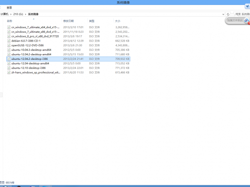Sort files by 修改日期 column header
The width and height of the screenshot is (250, 187).
coord(68,21)
